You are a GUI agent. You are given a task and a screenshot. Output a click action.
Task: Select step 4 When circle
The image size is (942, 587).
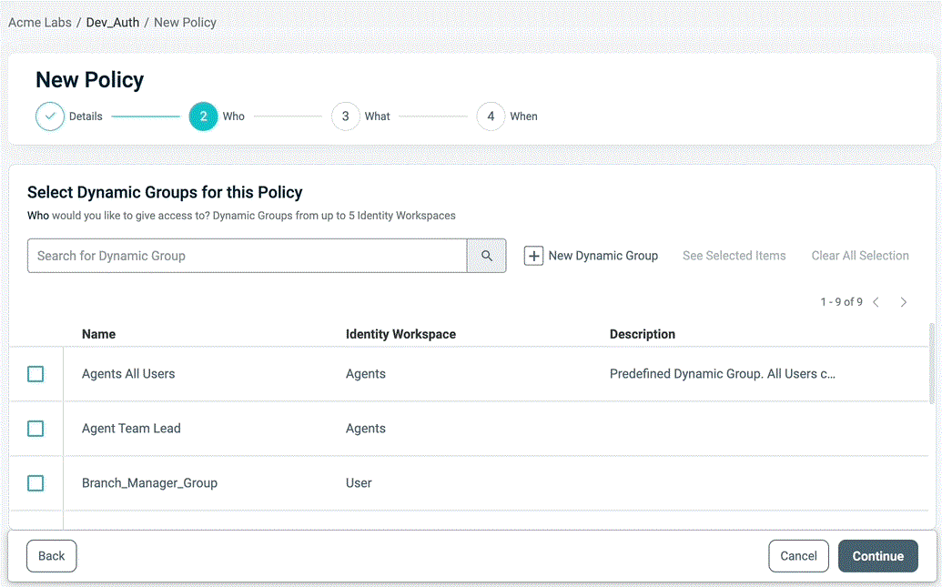point(491,116)
